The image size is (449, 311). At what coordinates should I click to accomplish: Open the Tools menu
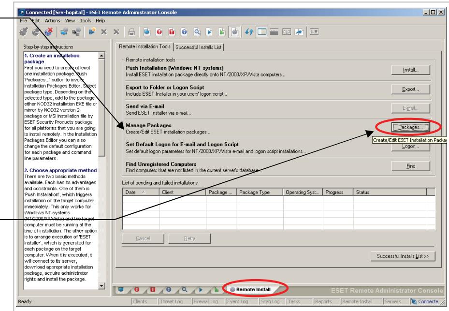click(85, 21)
